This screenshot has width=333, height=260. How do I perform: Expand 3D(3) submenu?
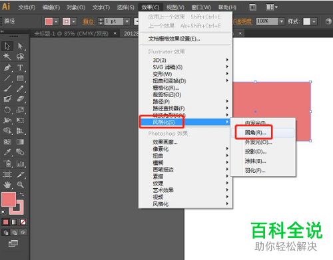click(x=185, y=60)
